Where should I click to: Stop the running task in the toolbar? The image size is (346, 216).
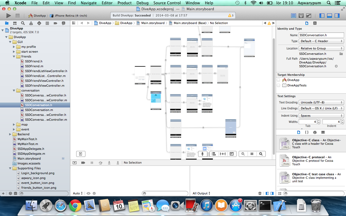coord(17,16)
